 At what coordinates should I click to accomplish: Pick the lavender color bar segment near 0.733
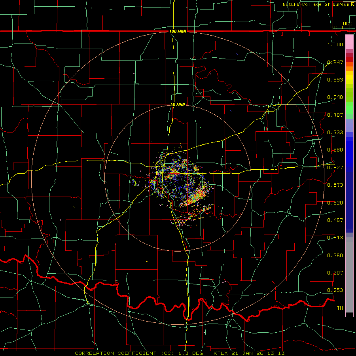(349, 125)
